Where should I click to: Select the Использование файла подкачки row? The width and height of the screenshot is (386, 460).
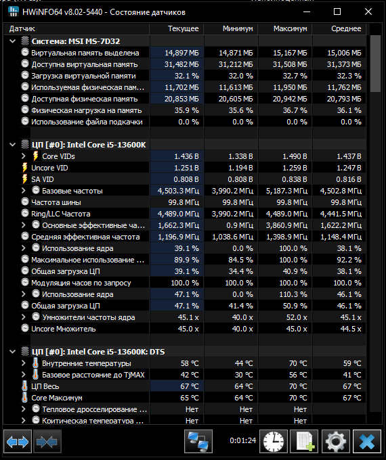point(193,122)
